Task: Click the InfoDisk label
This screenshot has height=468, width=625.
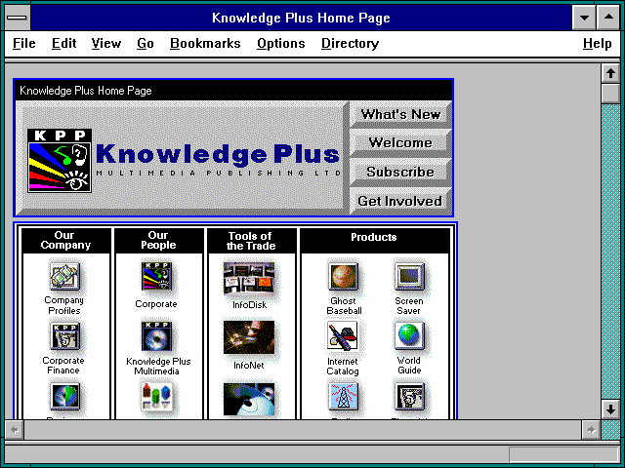Action: [x=250, y=305]
